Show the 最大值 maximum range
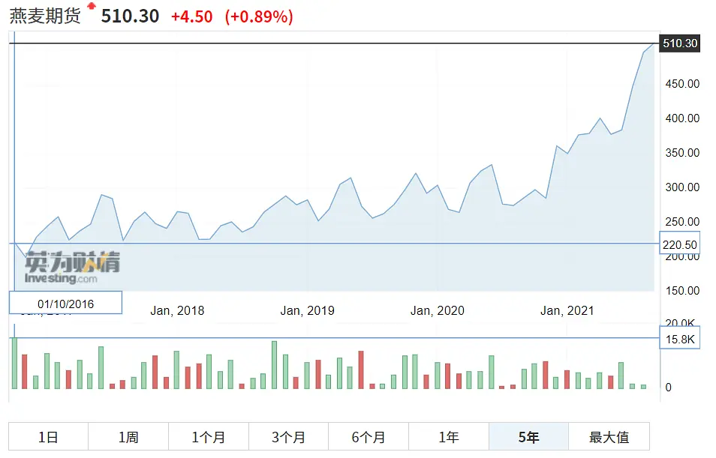This screenshot has height=458, width=716. point(609,437)
